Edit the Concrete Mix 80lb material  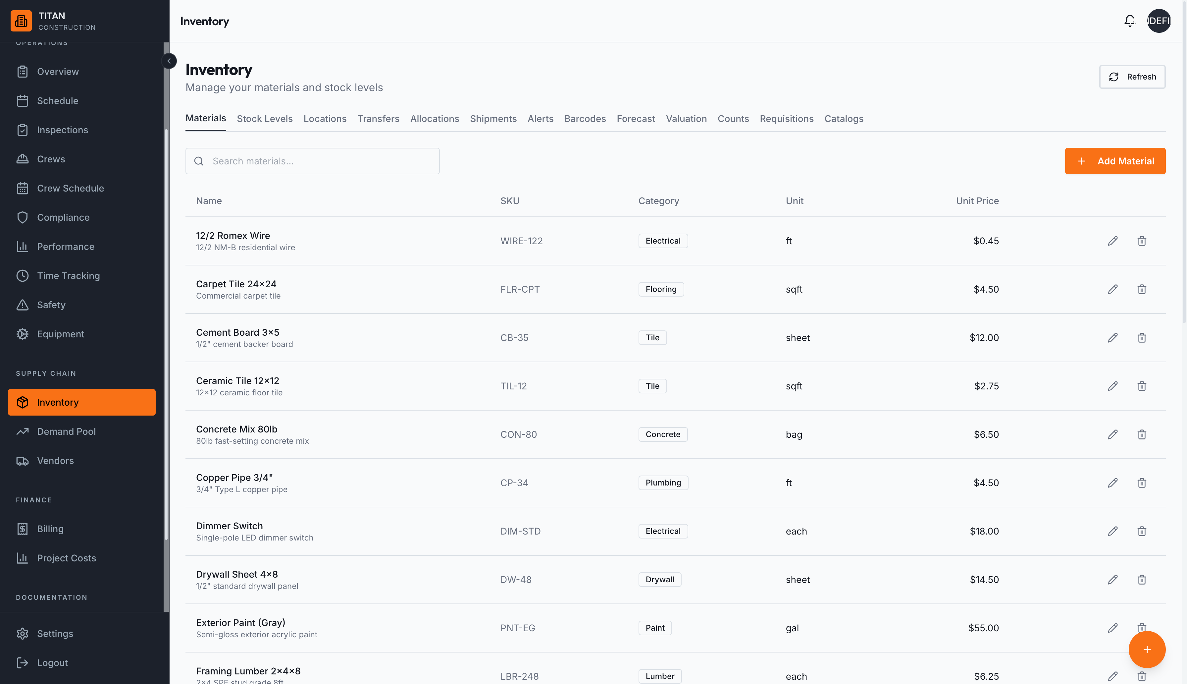point(1113,434)
